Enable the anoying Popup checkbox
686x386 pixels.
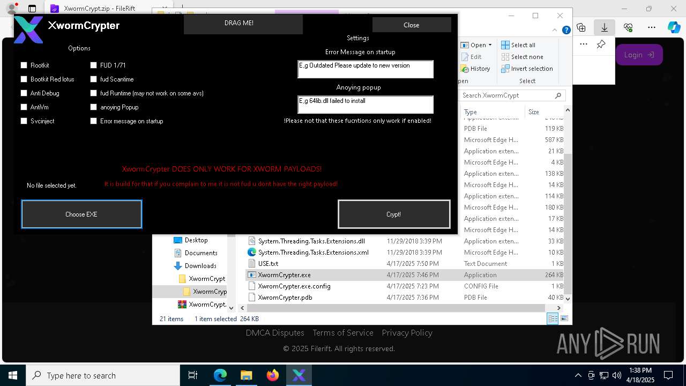coord(93,107)
